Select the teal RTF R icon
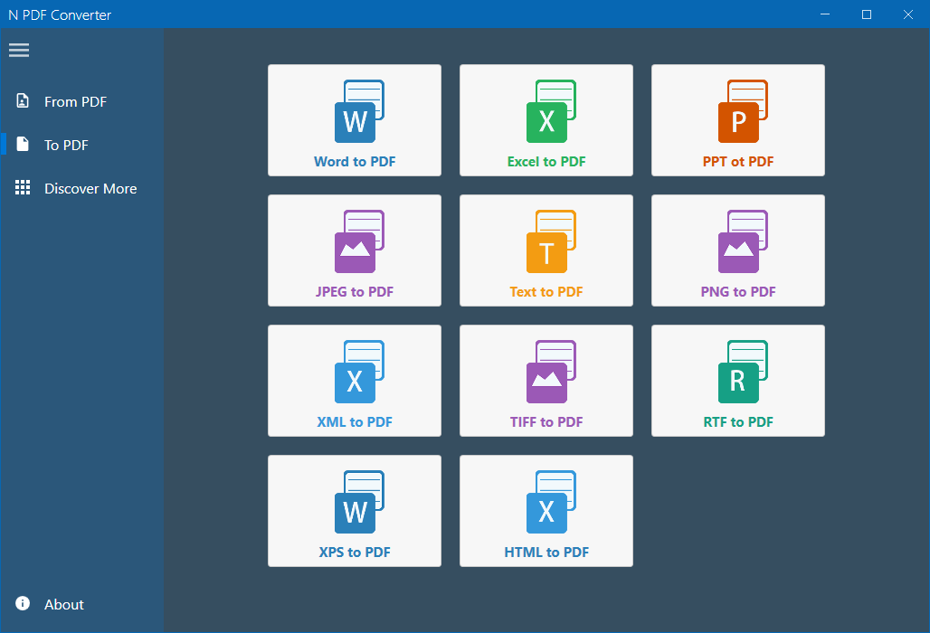Image resolution: width=930 pixels, height=633 pixels. coord(743,372)
